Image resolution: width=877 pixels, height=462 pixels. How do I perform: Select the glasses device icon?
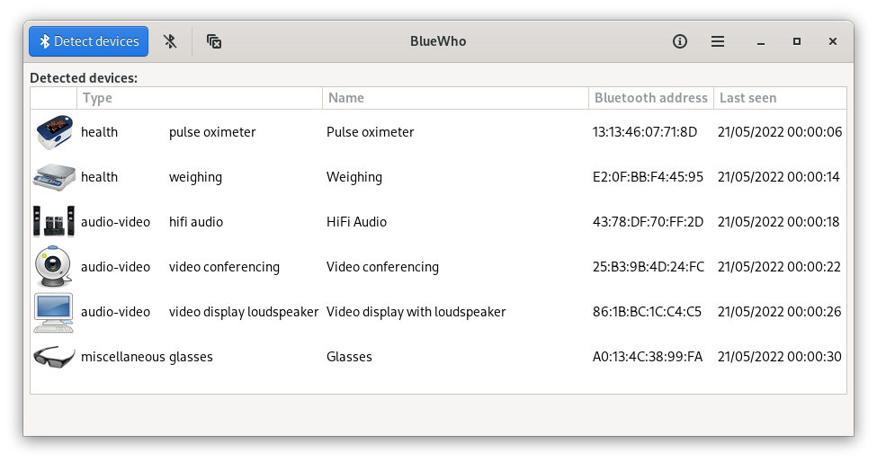[x=54, y=357]
